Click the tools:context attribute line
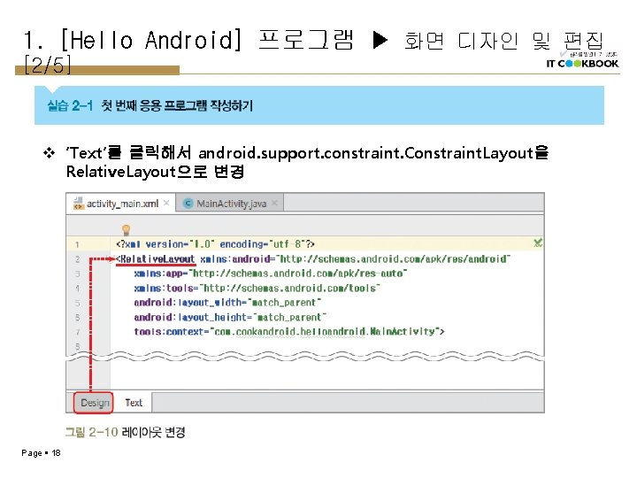Viewport: 637px width, 478px height. 289,332
